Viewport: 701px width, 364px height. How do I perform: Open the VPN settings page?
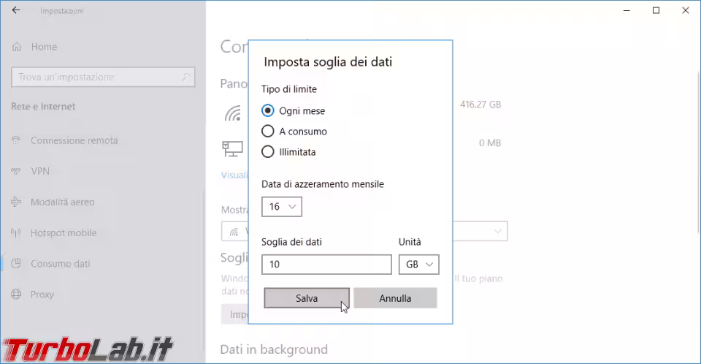click(40, 171)
